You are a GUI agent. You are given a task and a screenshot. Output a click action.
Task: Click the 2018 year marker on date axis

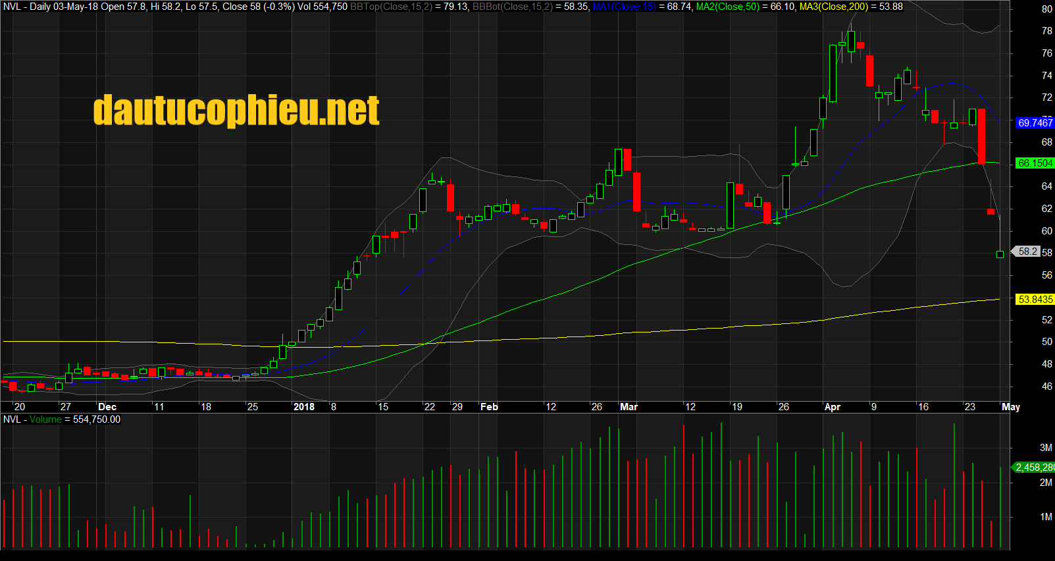point(303,407)
